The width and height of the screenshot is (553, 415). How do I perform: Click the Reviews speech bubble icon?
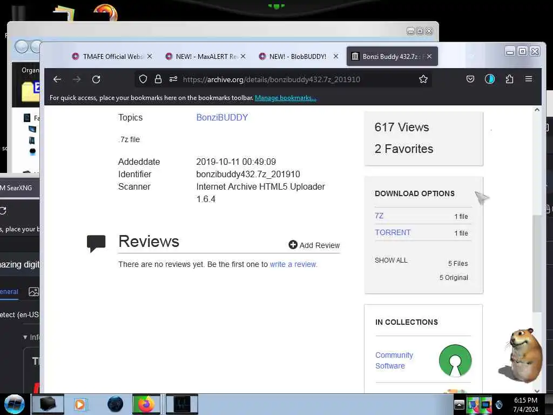pos(96,244)
